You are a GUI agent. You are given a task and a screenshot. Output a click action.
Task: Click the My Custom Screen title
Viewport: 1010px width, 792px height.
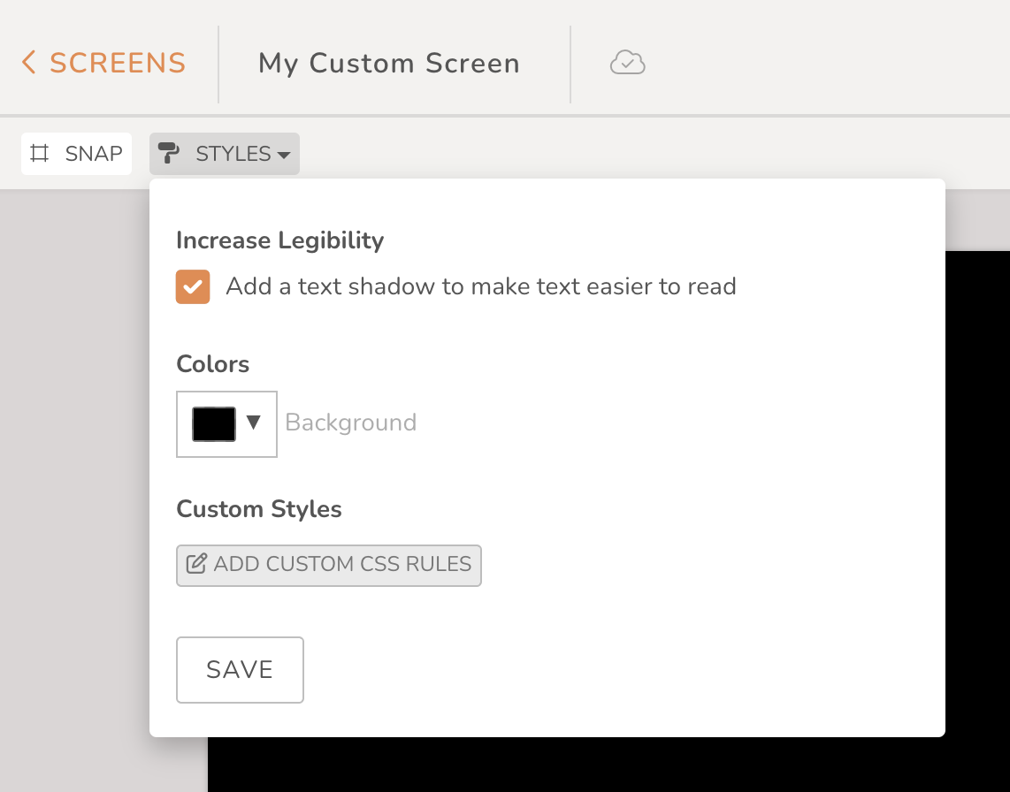coord(388,63)
